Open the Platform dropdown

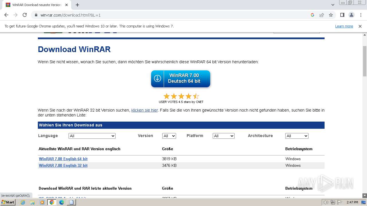pos(224,136)
